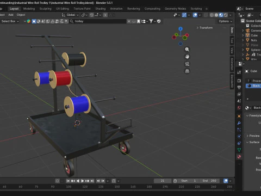Image resolution: width=261 pixels, height=196 pixels.
Task: Open the Tool sidebar tab
Action: pyautogui.click(x=232, y=40)
